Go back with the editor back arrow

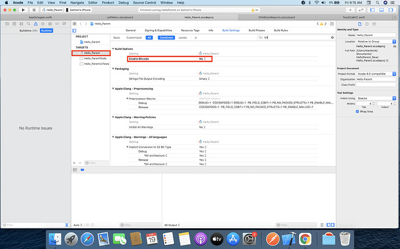tap(81, 24)
